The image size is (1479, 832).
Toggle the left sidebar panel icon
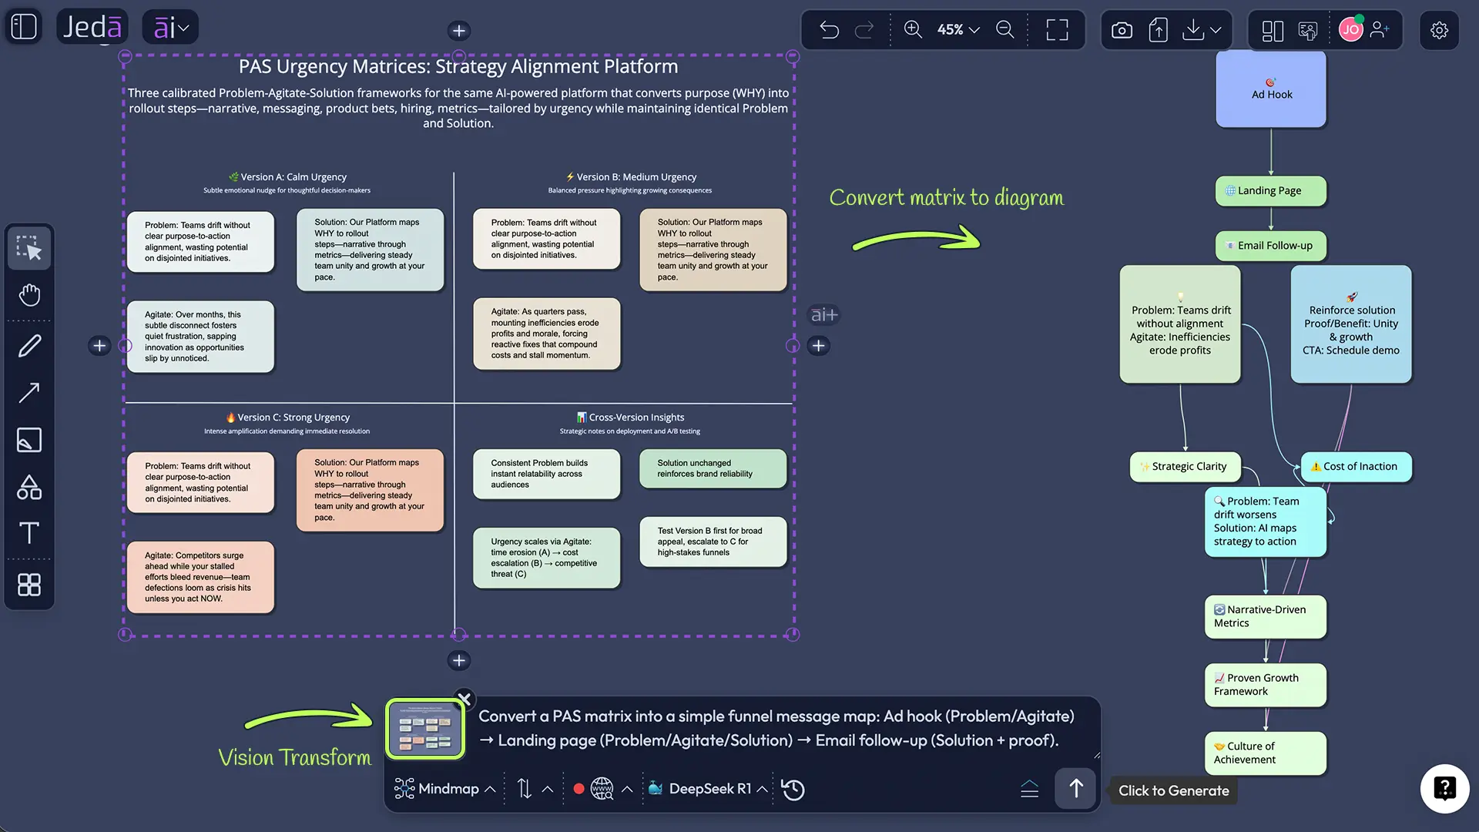click(24, 27)
